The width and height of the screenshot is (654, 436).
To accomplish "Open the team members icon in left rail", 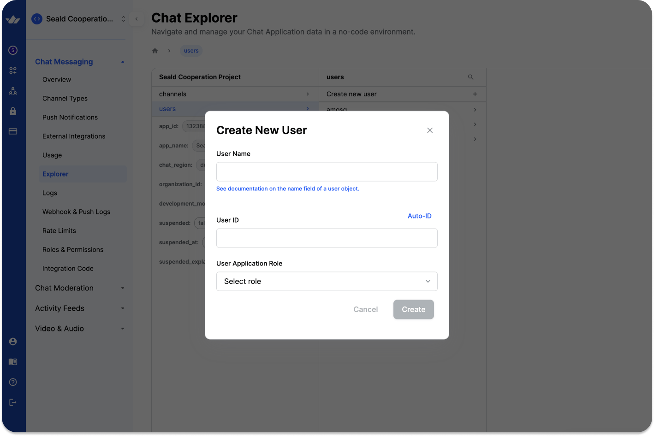I will point(13,91).
